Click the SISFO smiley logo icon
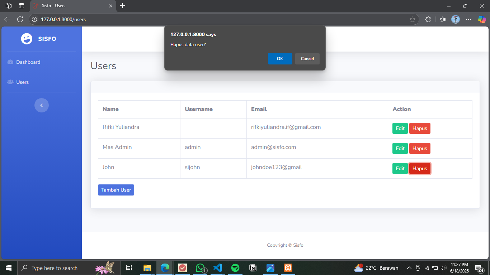The height and width of the screenshot is (275, 490). (27, 39)
